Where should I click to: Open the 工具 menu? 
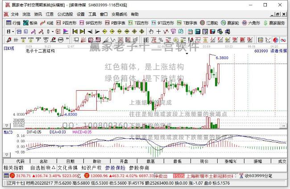point(92,14)
